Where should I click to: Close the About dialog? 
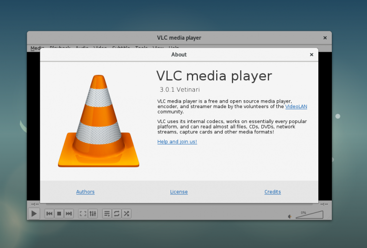311,55
